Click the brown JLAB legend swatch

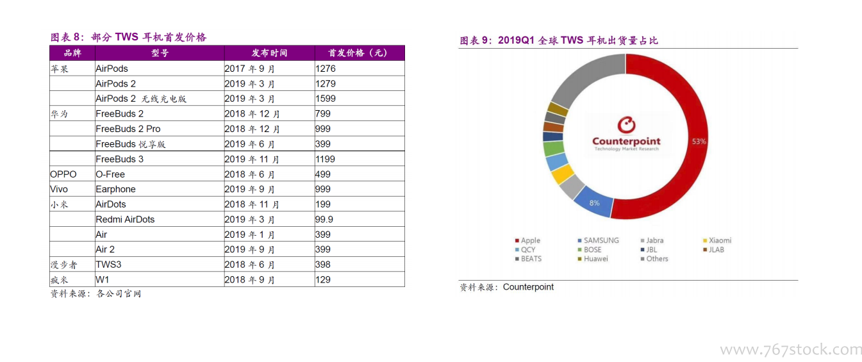click(705, 250)
